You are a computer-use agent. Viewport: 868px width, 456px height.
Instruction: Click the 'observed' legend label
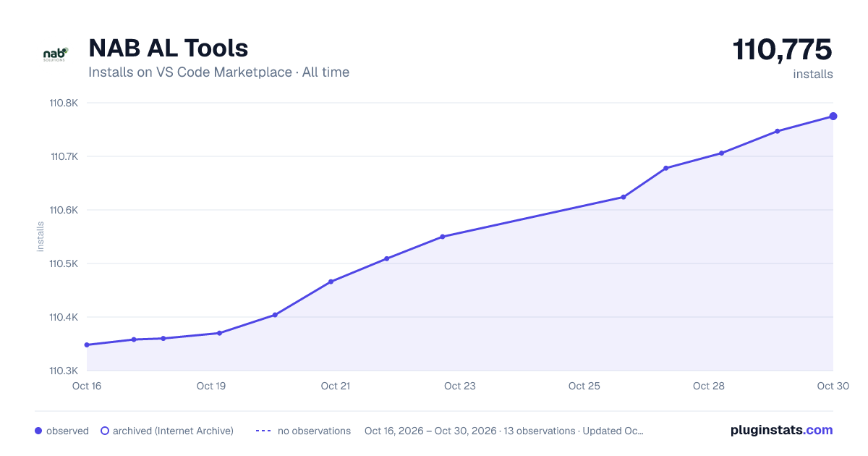coord(67,431)
